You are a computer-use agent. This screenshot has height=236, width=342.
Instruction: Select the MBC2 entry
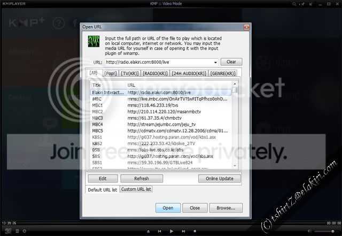click(161, 112)
